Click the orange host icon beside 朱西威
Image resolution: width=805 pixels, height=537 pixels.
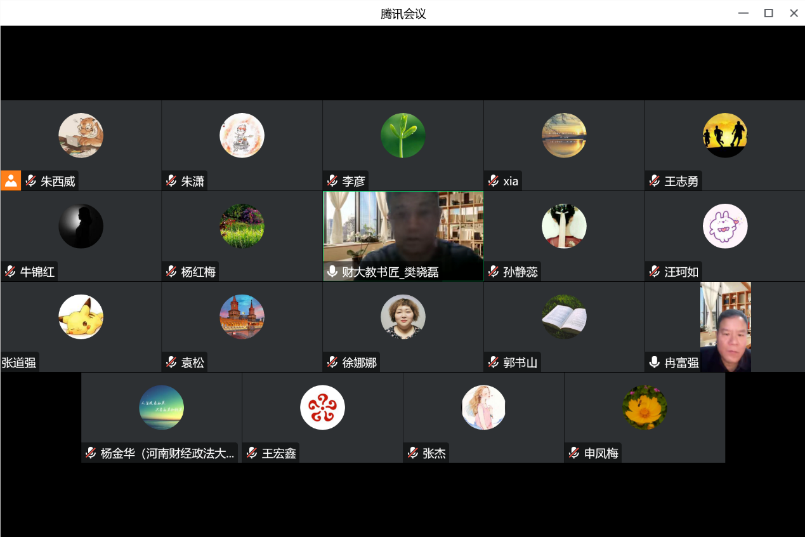point(11,181)
